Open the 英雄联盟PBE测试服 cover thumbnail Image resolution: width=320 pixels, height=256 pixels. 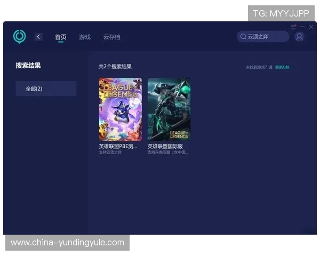[120, 109]
